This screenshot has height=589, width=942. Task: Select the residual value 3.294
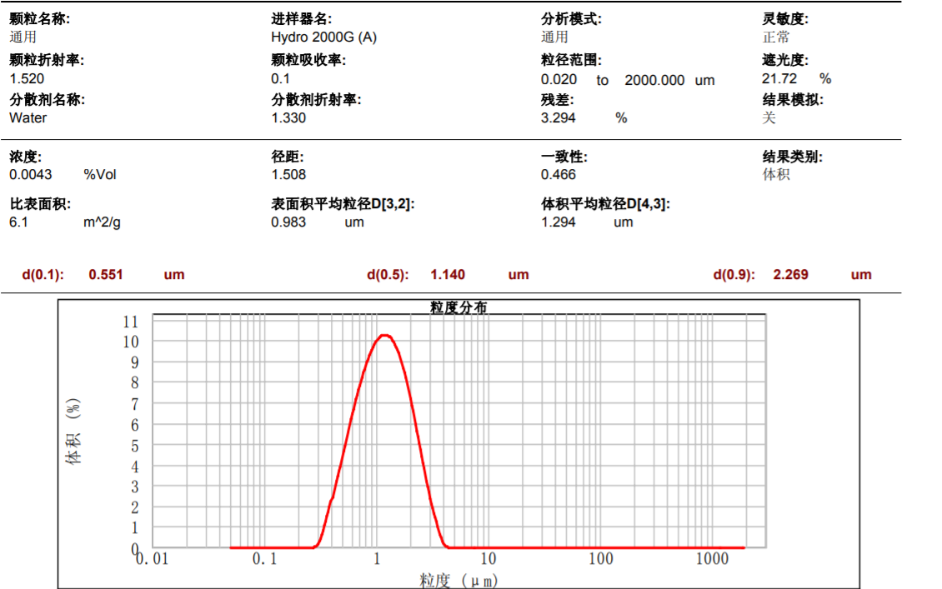coord(559,117)
